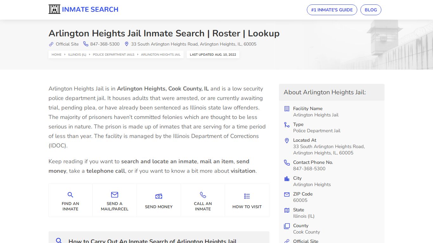Open the 33 South Arlington Heights Road header address

[x=194, y=44]
